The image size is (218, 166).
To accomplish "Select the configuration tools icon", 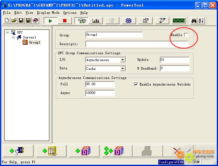I will point(82,21).
